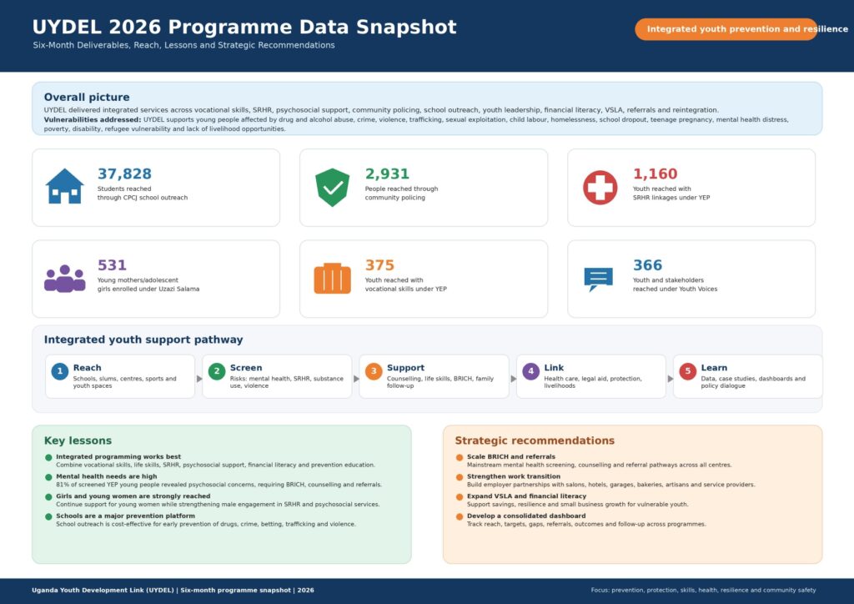Click the Mental health needs are high bullet
The width and height of the screenshot is (854, 604).
(x=106, y=476)
